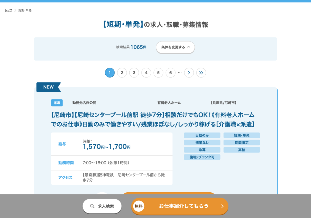Select the 日勤のみ tag
Image resolution: width=311 pixels, height=218 pixels.
pos(202,135)
